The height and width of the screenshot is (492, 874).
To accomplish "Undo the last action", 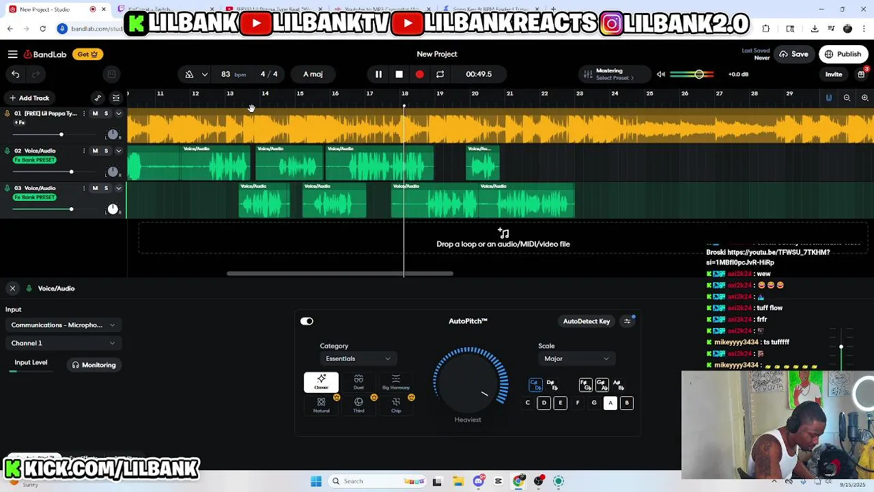I will (15, 74).
